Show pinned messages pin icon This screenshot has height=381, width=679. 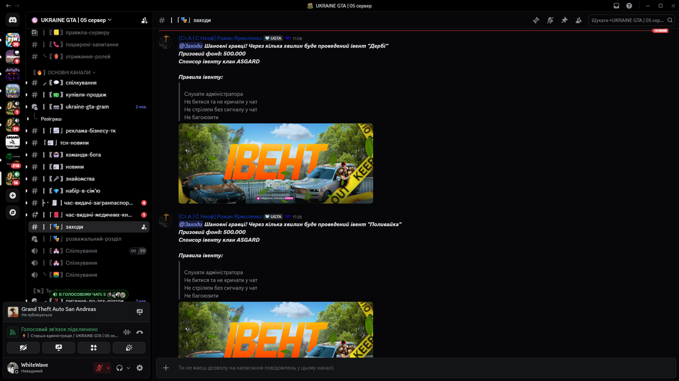click(564, 20)
